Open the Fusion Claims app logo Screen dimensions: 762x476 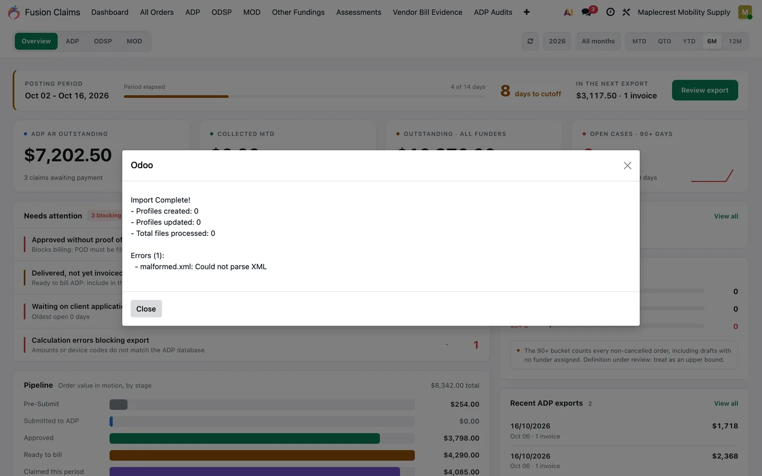[x=14, y=12]
